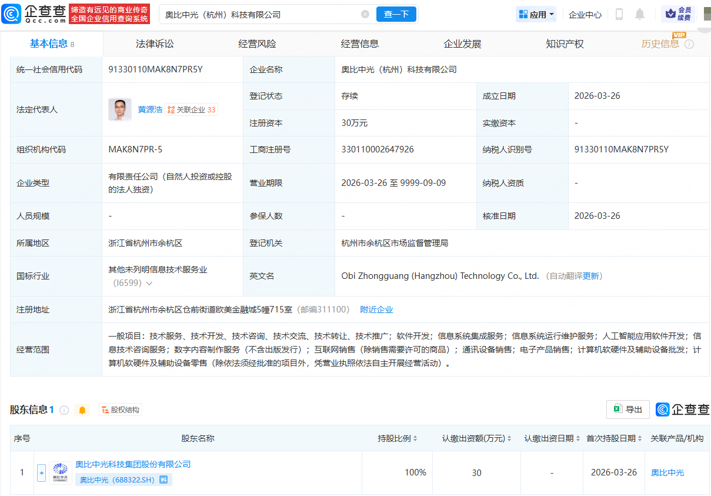
Task: Click the 企查查 watermark logo near 导出
Action: click(x=682, y=410)
